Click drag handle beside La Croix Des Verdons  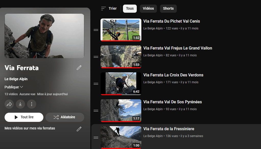pos(96,84)
